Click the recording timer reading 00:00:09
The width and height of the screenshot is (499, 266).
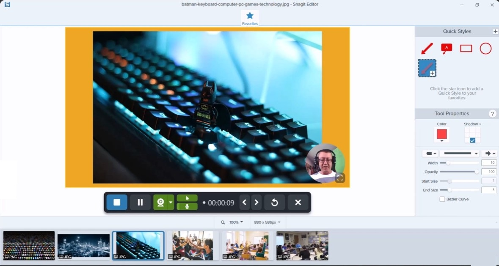pyautogui.click(x=221, y=203)
